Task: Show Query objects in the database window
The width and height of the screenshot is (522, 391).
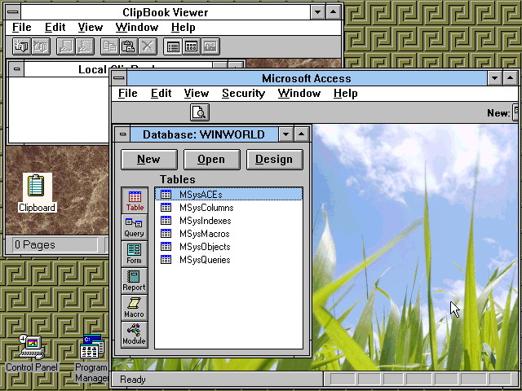Action: (135, 227)
